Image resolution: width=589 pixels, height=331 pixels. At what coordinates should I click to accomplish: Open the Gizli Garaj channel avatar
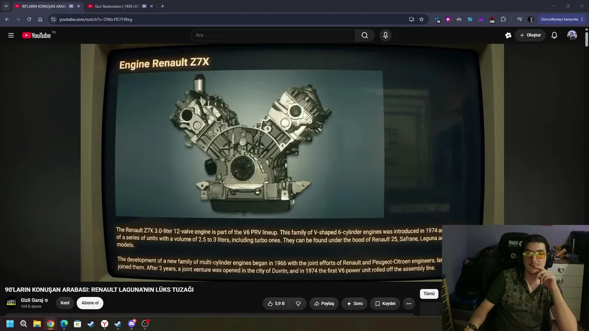11,302
